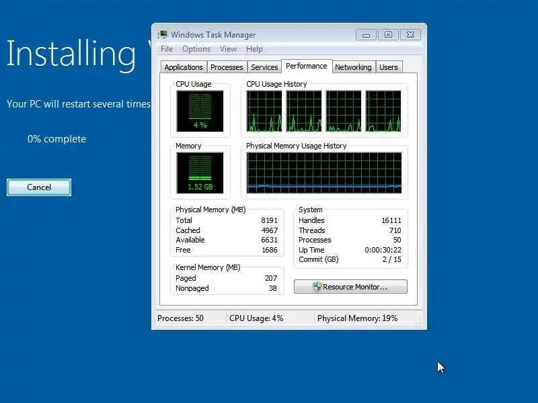This screenshot has width=538, height=403.
Task: Click 'Physical Memory: 19%' in the status bar
Action: (x=357, y=318)
